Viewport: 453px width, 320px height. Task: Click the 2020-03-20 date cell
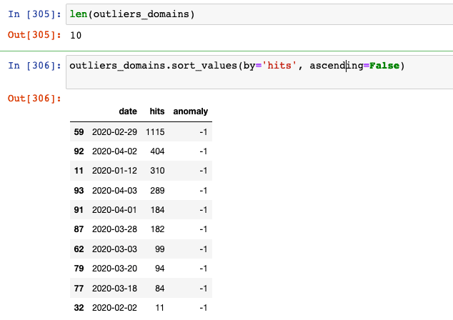click(114, 269)
